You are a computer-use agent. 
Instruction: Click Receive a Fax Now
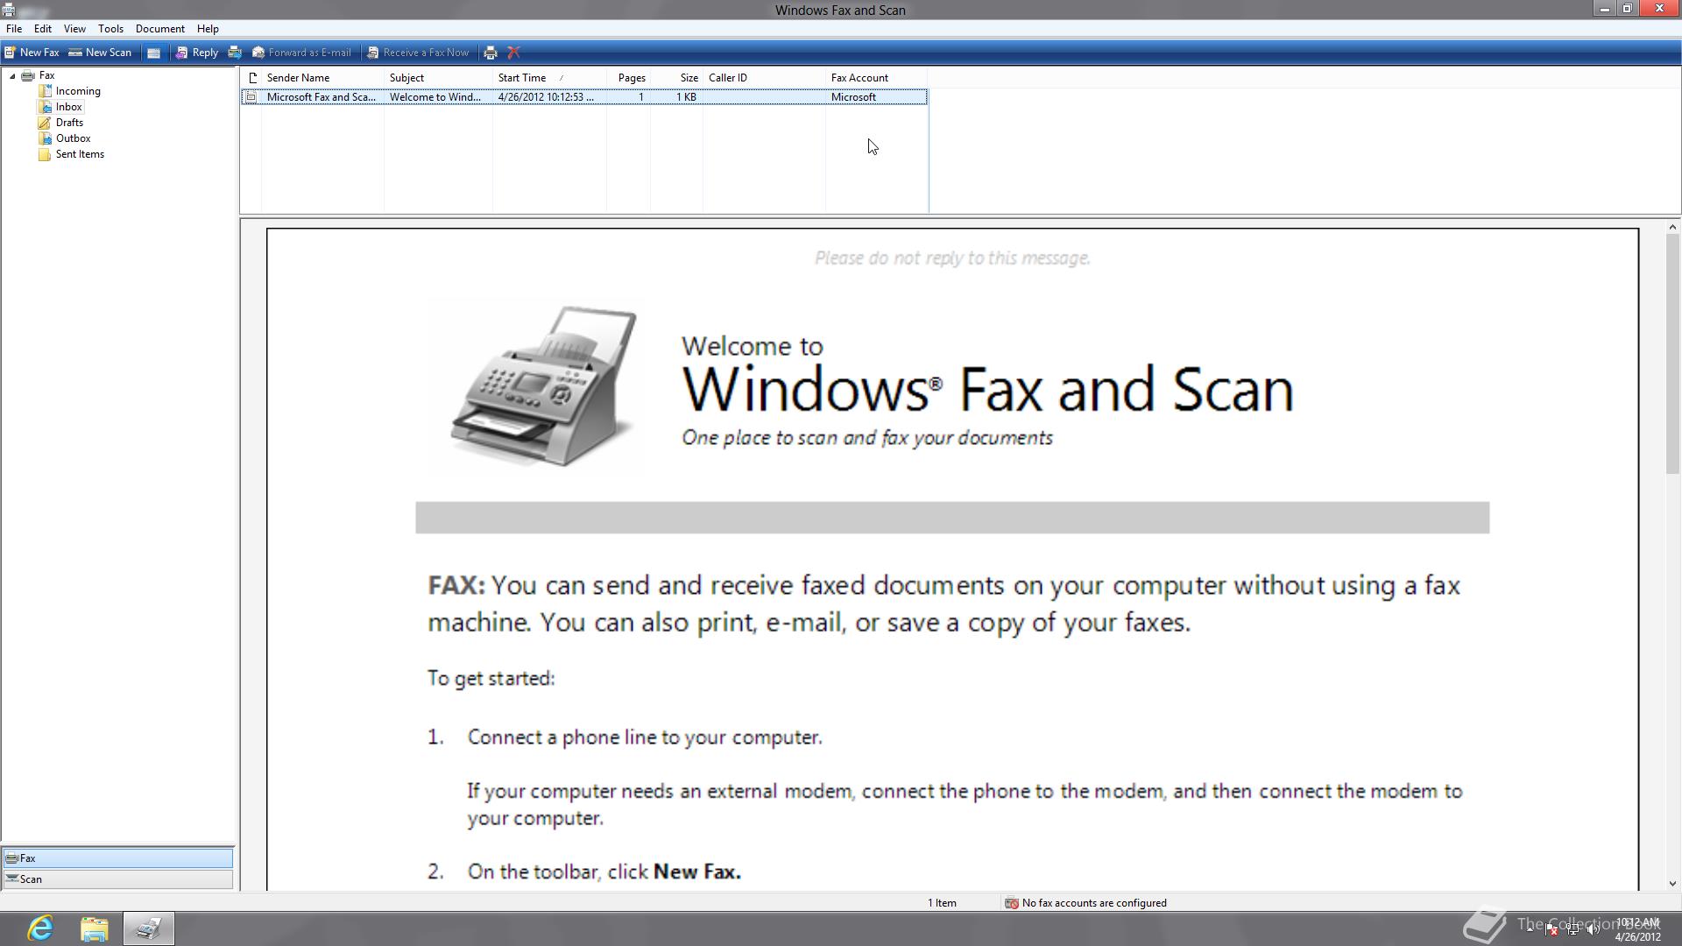click(x=418, y=53)
